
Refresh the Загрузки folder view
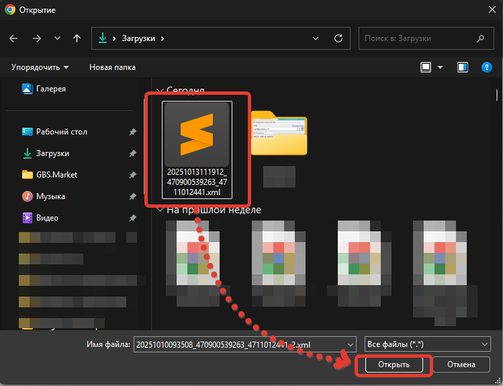(338, 38)
